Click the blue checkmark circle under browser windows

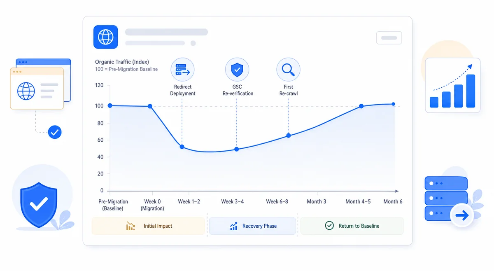click(55, 132)
